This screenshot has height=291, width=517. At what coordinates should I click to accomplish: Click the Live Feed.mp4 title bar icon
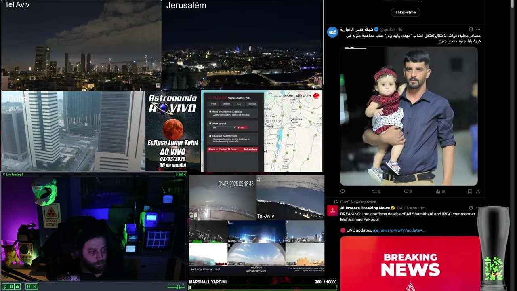[x=4, y=175]
